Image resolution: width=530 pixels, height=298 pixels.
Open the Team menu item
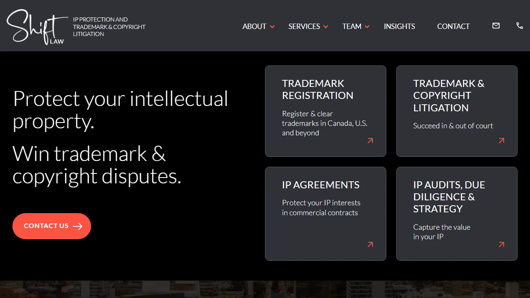tap(352, 26)
